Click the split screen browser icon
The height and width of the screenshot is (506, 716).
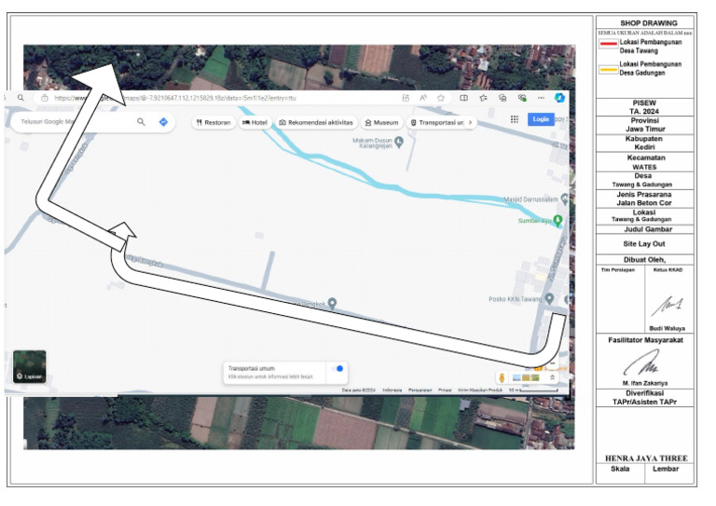tap(463, 98)
